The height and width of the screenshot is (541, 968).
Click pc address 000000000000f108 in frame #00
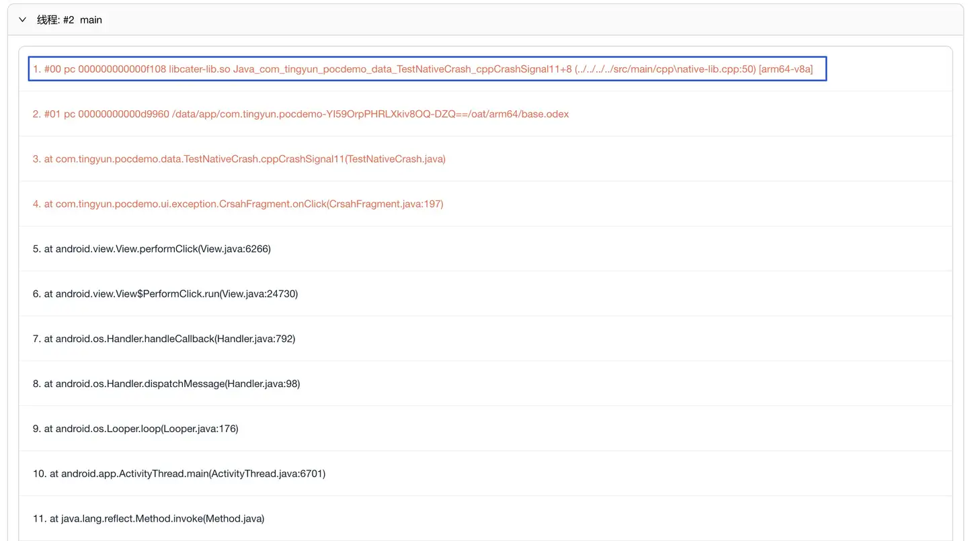tap(122, 69)
